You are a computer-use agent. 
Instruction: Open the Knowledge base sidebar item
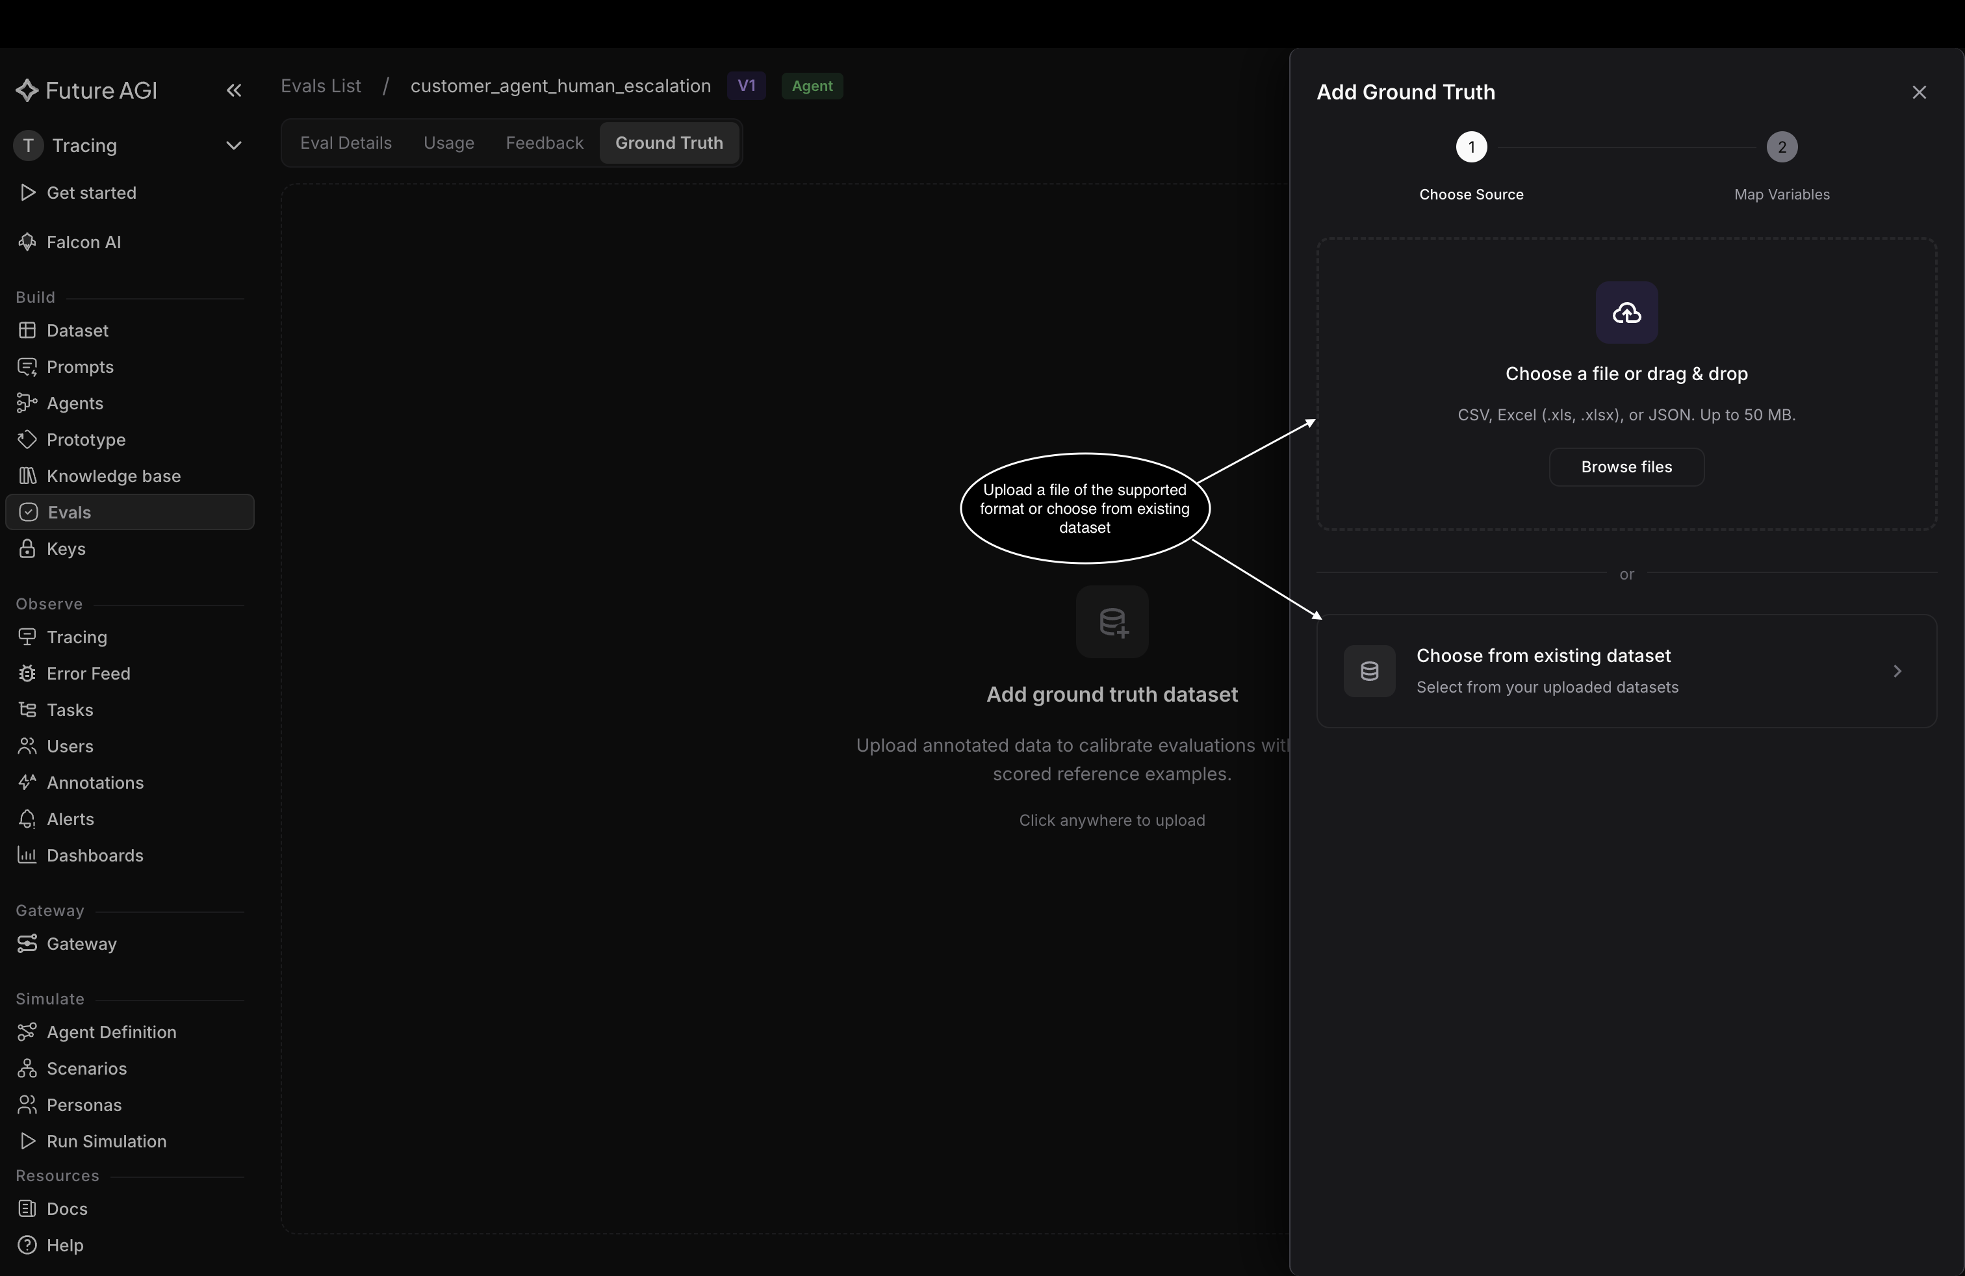113,476
